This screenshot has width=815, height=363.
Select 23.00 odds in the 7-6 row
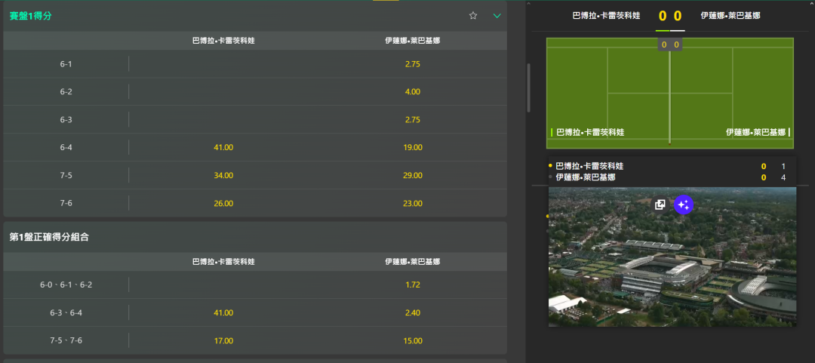point(412,203)
